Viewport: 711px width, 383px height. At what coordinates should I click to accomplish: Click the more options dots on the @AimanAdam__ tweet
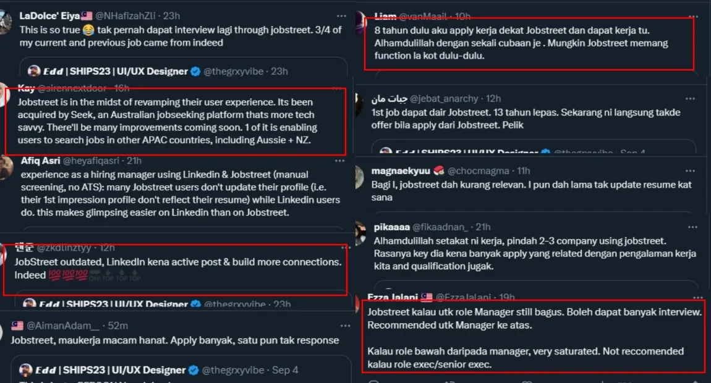(345, 326)
